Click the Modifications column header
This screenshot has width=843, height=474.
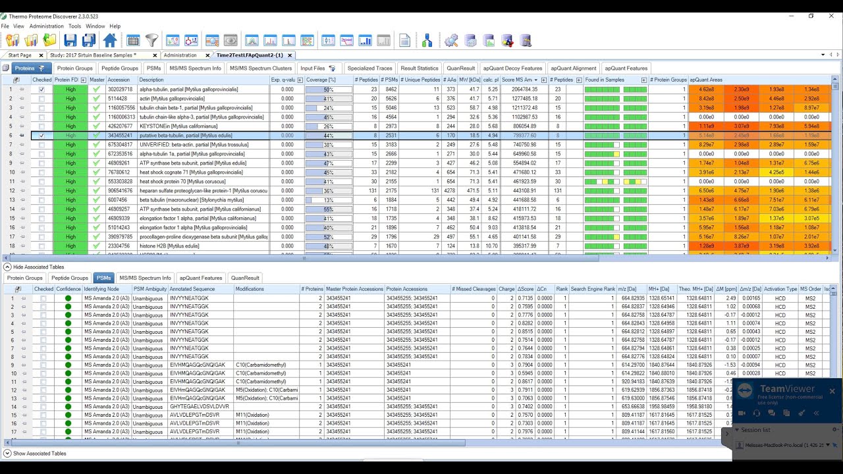click(266, 289)
